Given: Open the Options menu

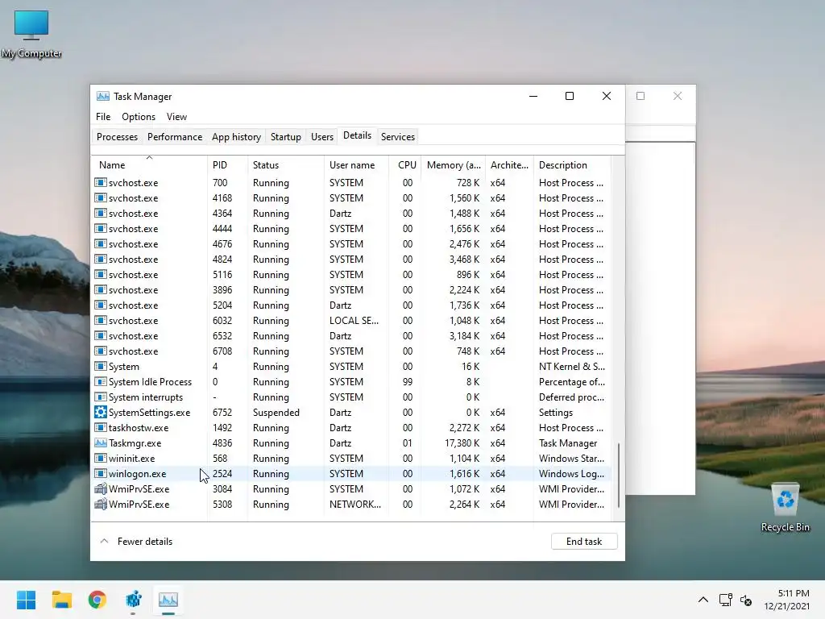Looking at the screenshot, I should pos(139,116).
